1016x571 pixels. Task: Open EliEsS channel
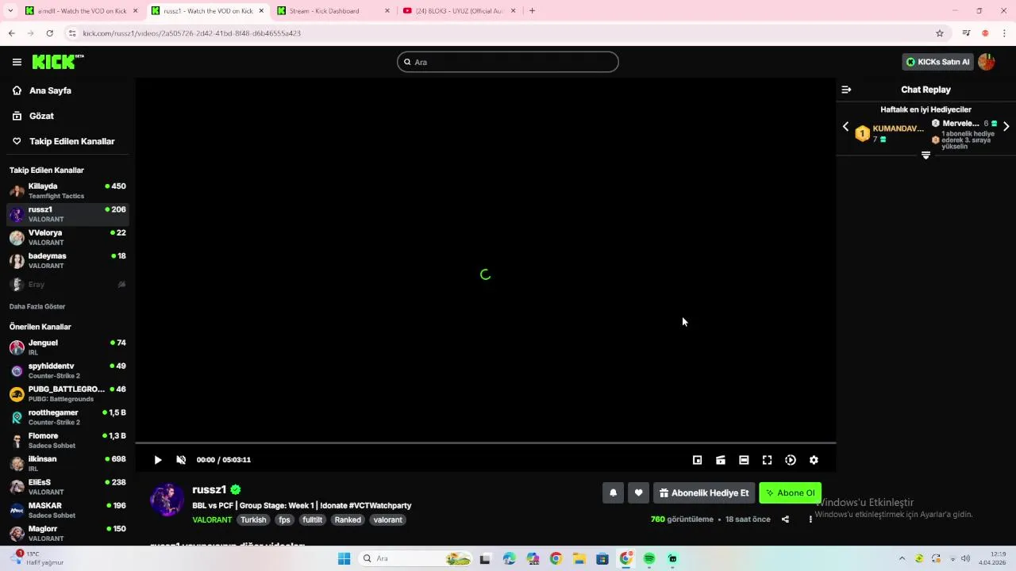(x=67, y=486)
